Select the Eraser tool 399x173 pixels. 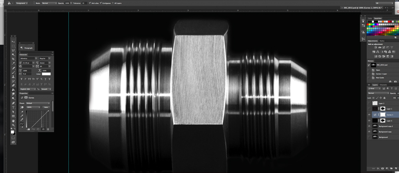pos(13,85)
